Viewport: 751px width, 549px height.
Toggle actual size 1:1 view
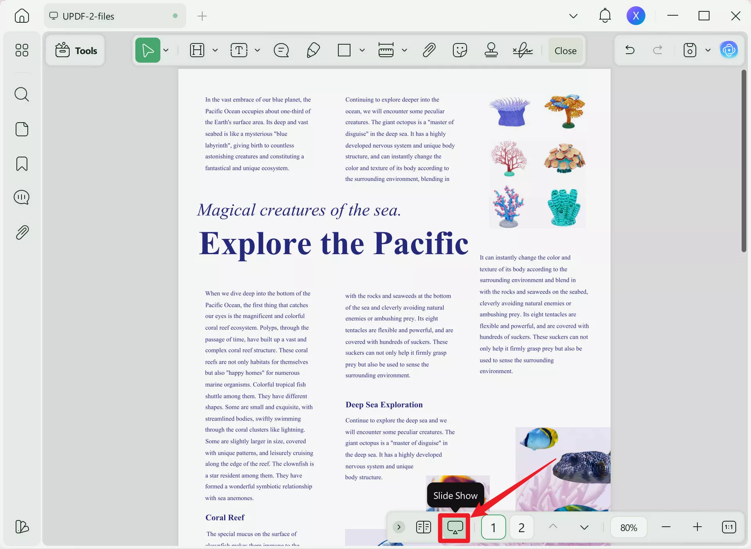pyautogui.click(x=729, y=527)
